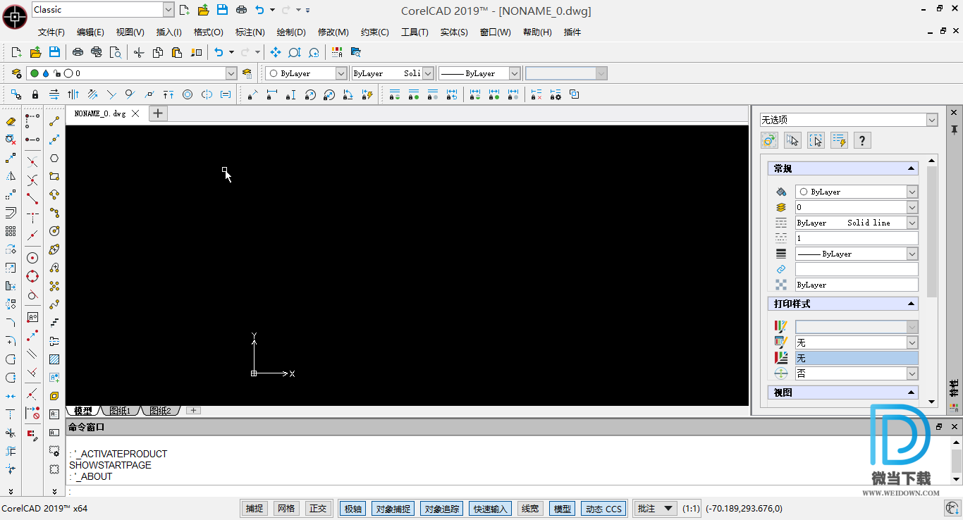Screen dimensions: 963x520
Task: Click the padlock Fix constraint icon
Action: pyautogui.click(x=35, y=94)
